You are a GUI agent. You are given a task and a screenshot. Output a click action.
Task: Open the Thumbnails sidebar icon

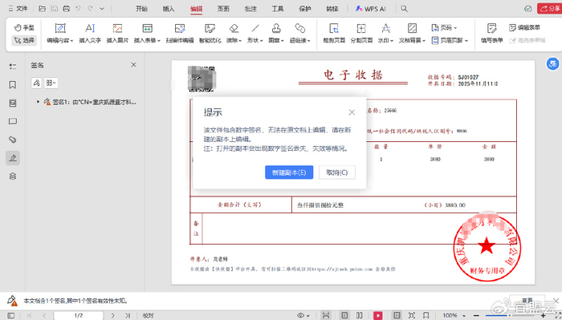point(13,103)
